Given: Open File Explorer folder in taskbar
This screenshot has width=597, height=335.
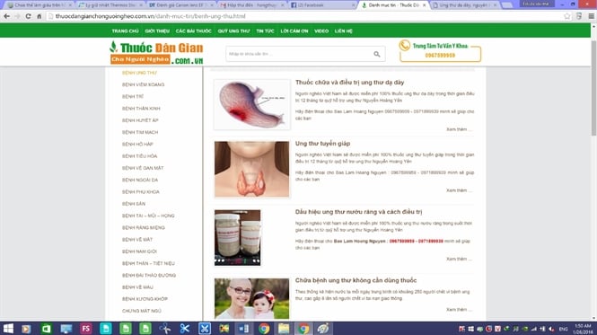Looking at the screenshot, I should click(284, 328).
